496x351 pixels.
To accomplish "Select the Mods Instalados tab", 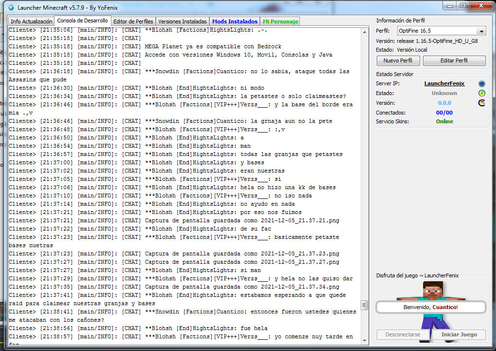I will point(235,21).
